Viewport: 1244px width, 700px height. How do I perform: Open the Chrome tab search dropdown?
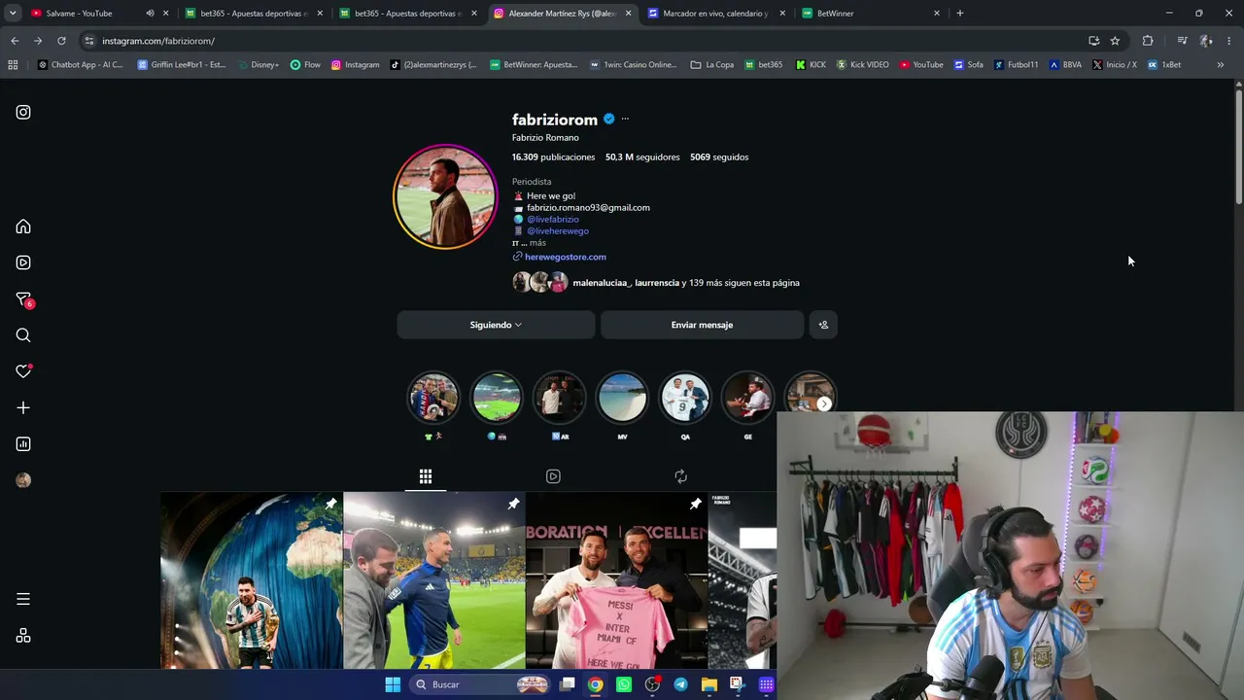13,14
